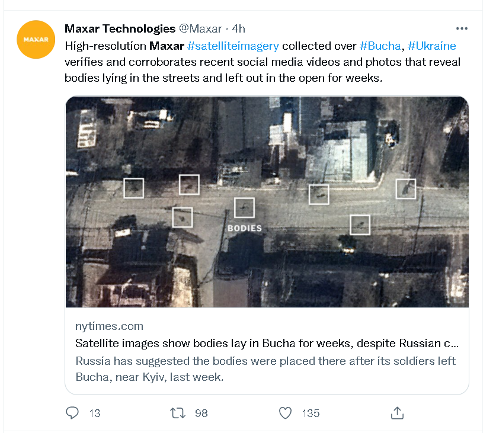This screenshot has width=496, height=433.
Task: Click the reply speech bubble icon
Action: pos(72,413)
